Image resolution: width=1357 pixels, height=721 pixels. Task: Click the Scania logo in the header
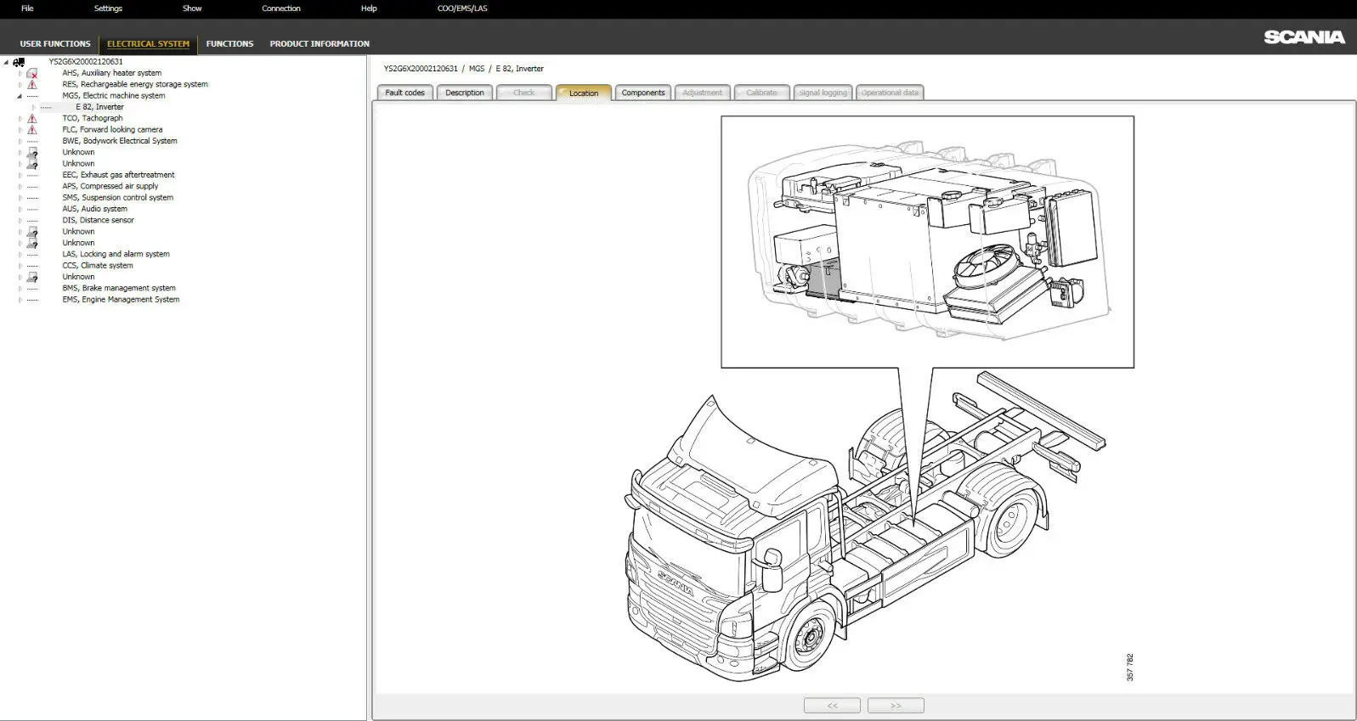tap(1304, 37)
